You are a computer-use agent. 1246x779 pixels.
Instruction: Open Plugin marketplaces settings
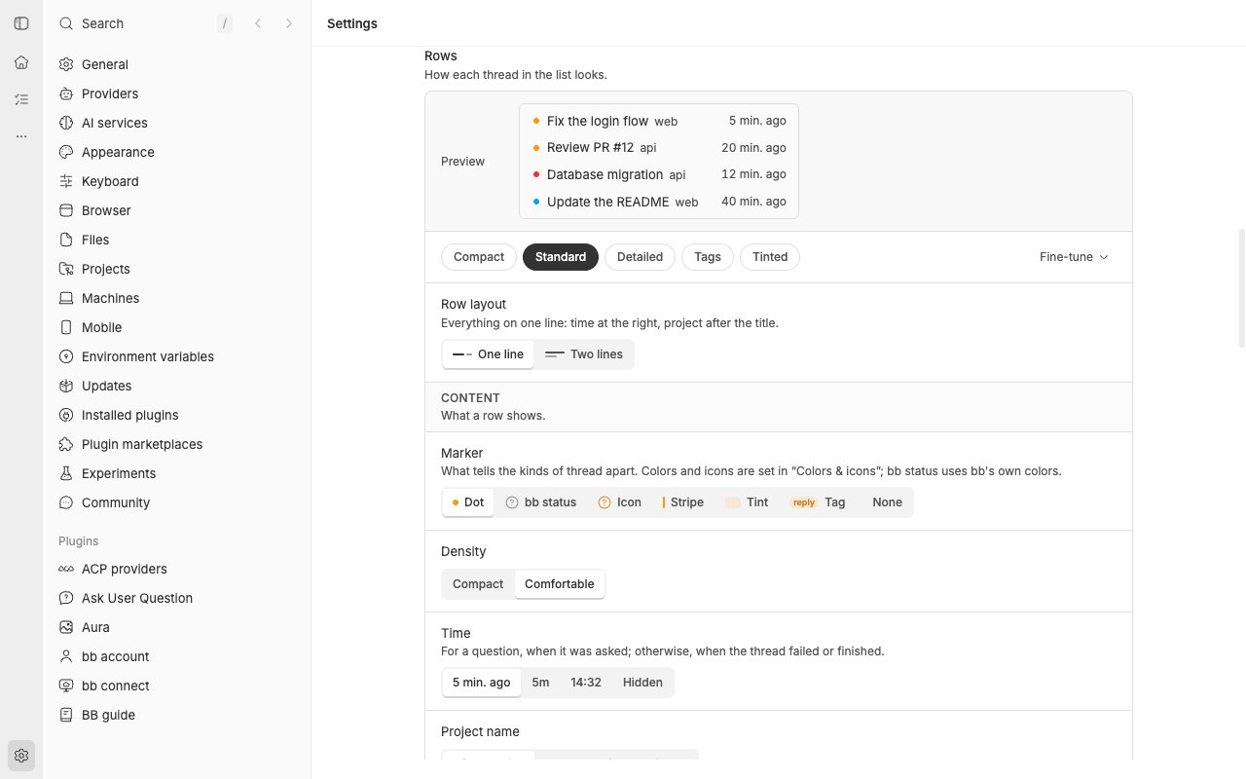(176, 444)
